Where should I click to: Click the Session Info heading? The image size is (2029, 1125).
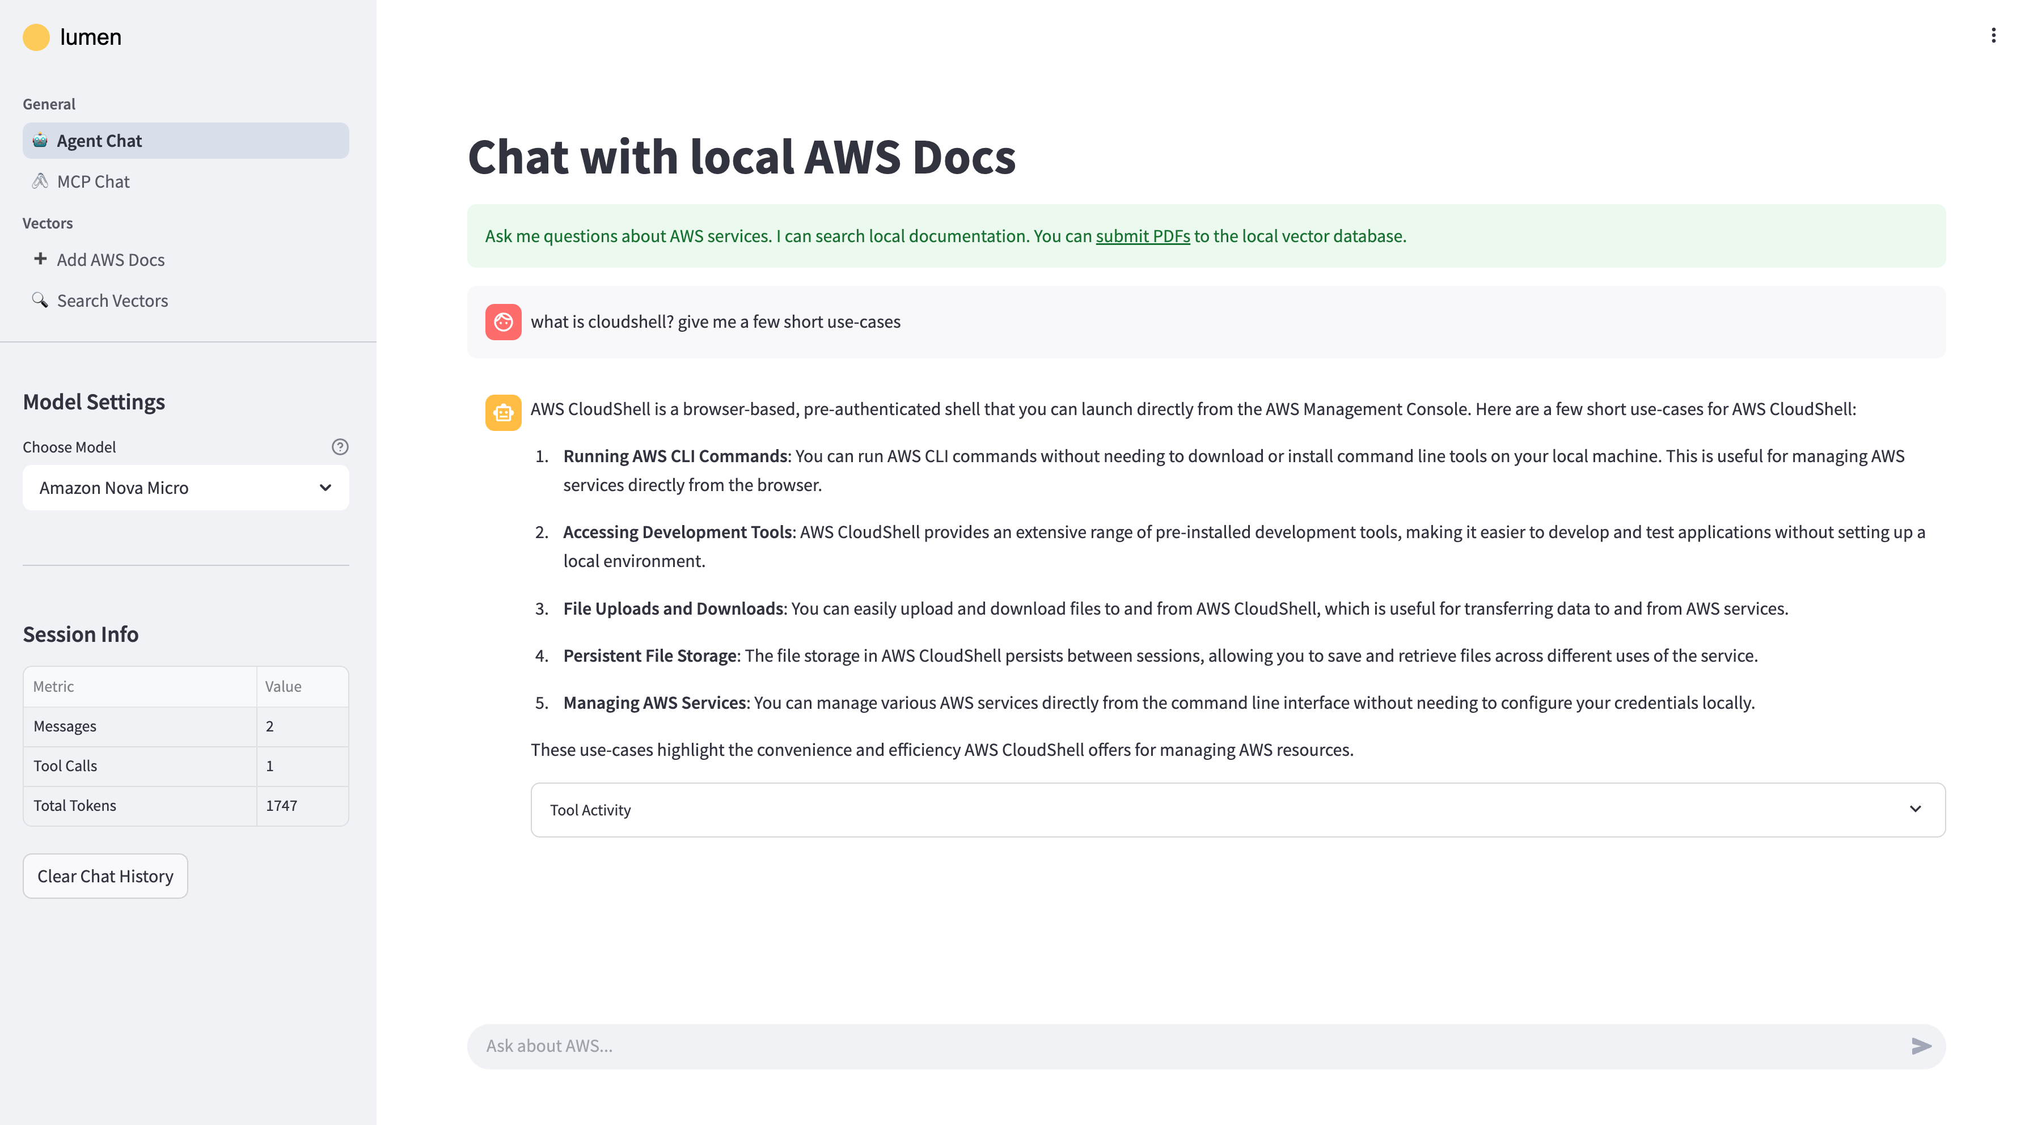[81, 634]
